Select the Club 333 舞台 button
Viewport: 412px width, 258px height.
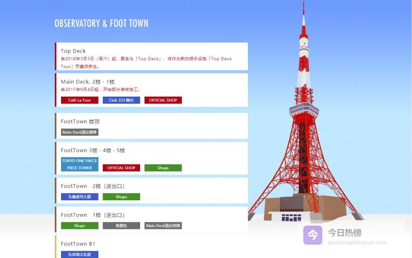pyautogui.click(x=121, y=100)
